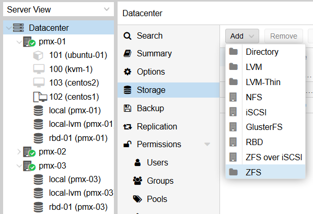Click the storage icon for local (pmx-03)

[38, 180]
